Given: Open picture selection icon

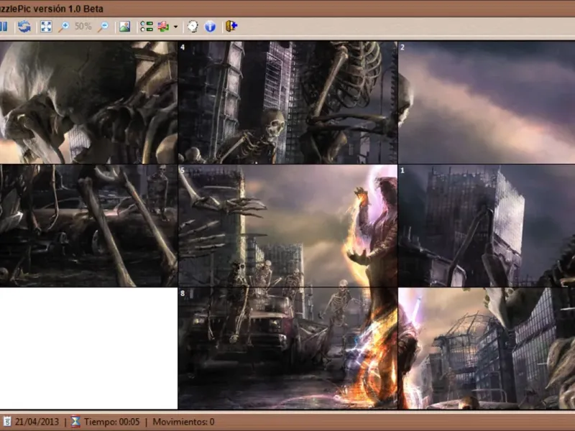Looking at the screenshot, I should [x=124, y=27].
